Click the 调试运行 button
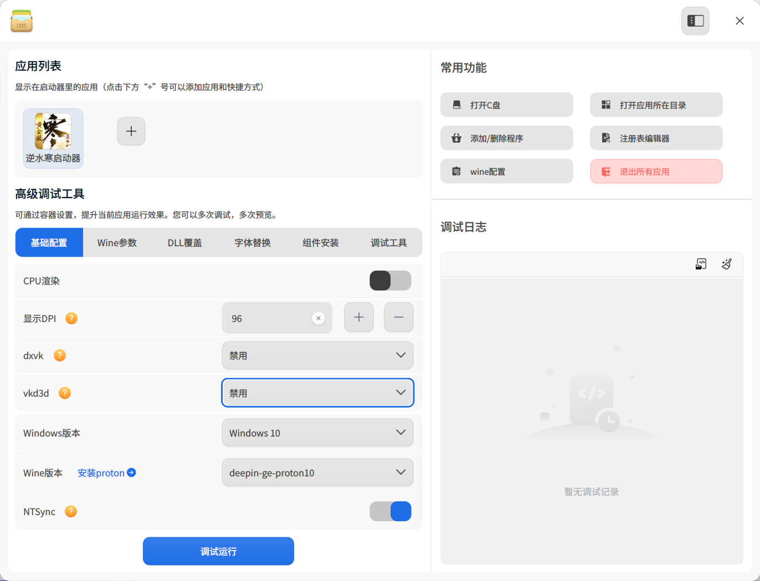The width and height of the screenshot is (760, 581). point(218,551)
